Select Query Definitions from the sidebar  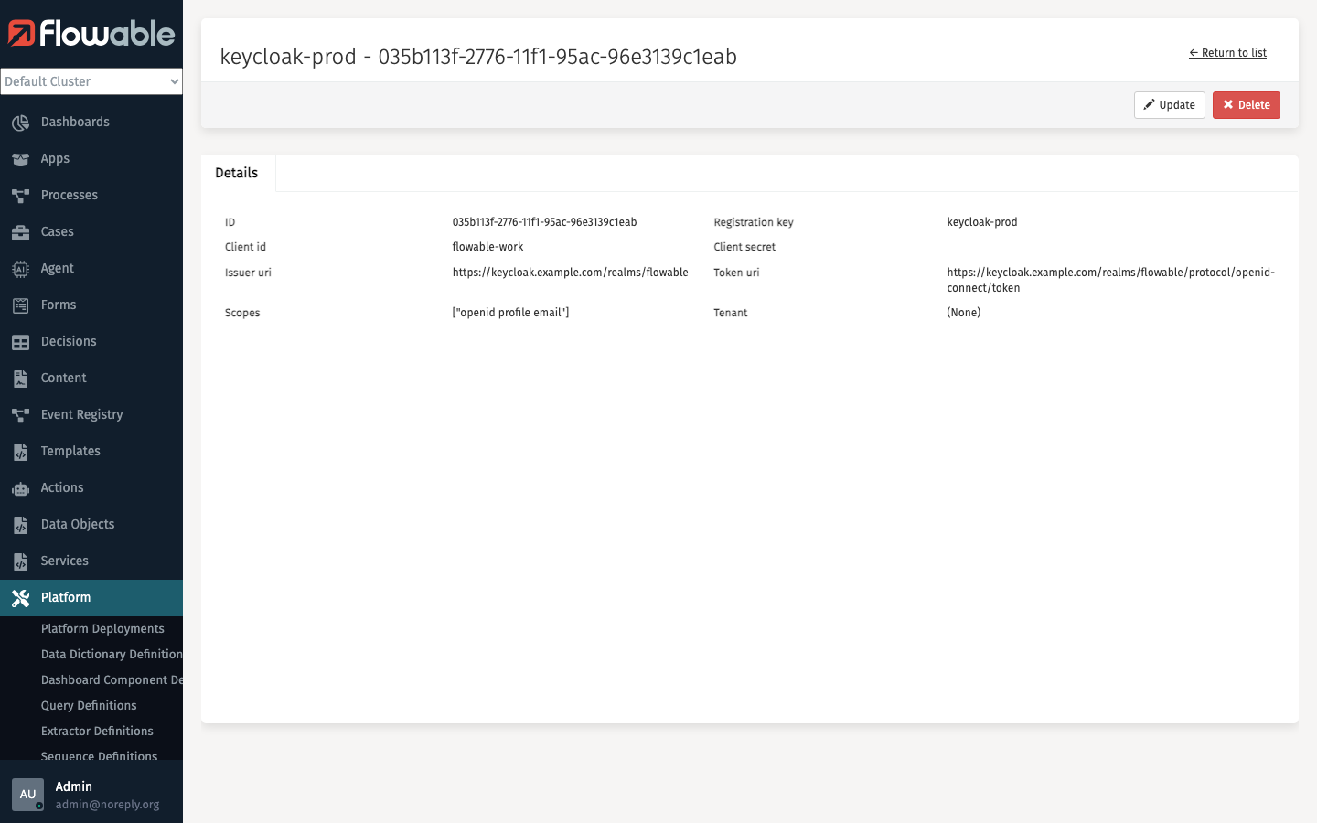[89, 705]
